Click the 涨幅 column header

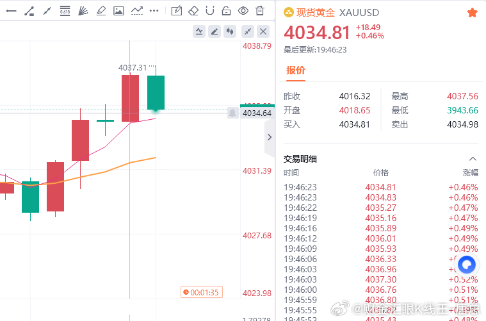coord(471,173)
